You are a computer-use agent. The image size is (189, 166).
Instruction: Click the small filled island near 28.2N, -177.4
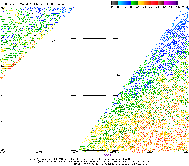34,35
